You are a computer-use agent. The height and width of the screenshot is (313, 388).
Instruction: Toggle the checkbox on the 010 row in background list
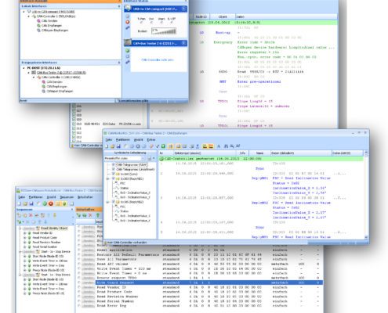[74, 124]
